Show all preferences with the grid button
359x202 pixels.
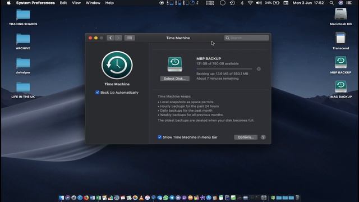coord(130,38)
